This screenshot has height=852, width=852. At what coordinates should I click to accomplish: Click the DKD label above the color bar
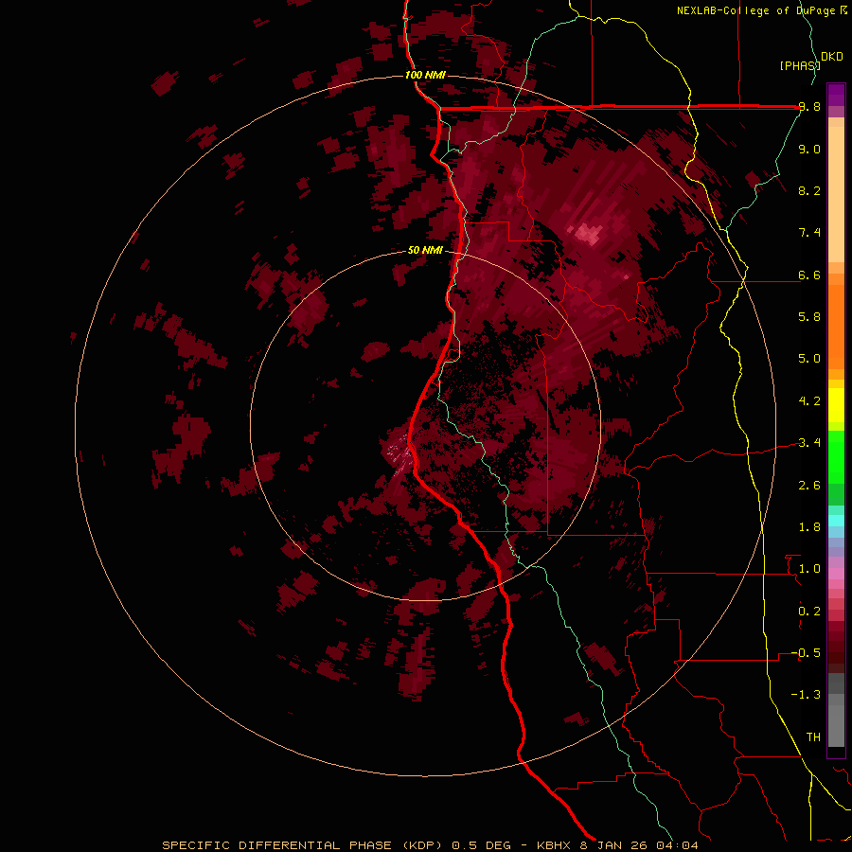point(832,57)
